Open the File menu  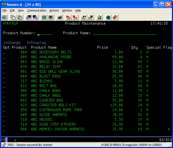pos(5,10)
